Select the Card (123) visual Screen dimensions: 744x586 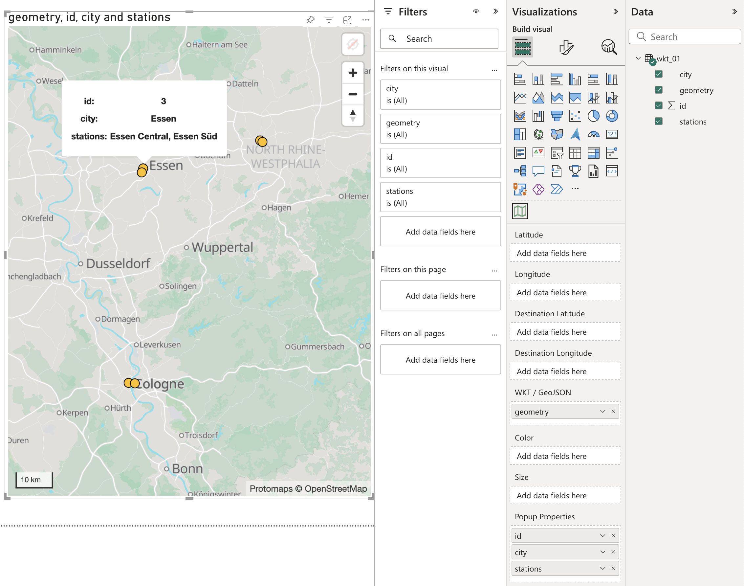613,134
